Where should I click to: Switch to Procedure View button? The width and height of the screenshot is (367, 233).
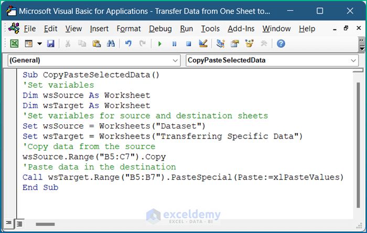coord(9,223)
